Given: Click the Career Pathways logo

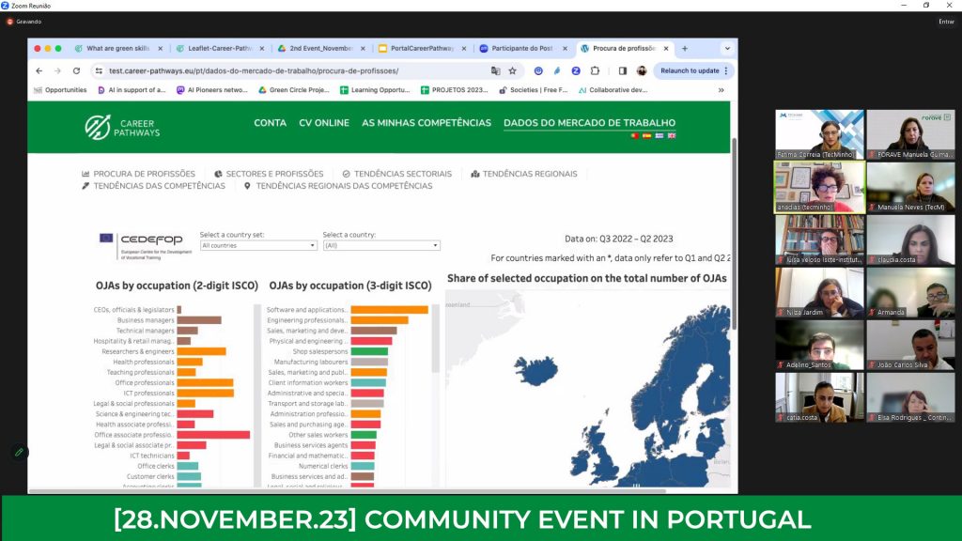Looking at the screenshot, I should pos(122,127).
